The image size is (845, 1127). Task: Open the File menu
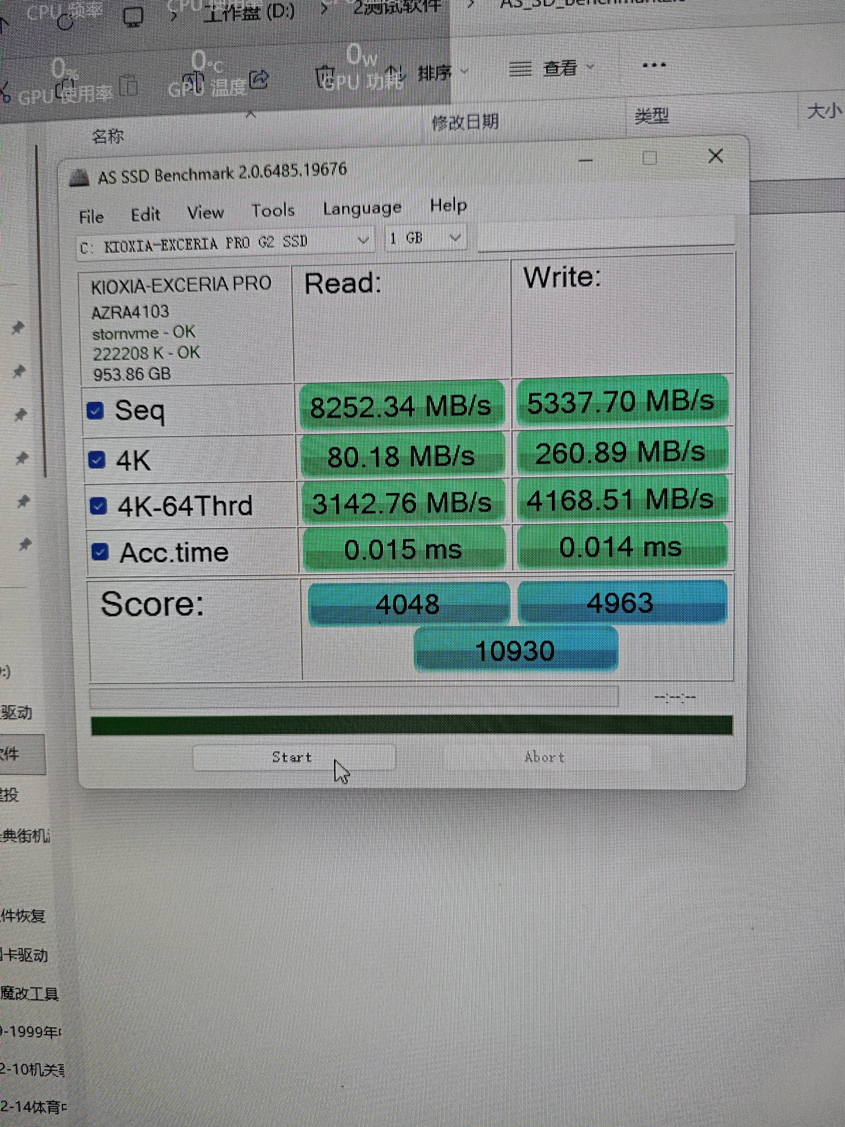[92, 217]
